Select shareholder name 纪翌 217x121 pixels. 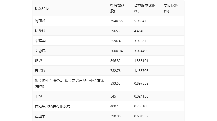(38, 61)
